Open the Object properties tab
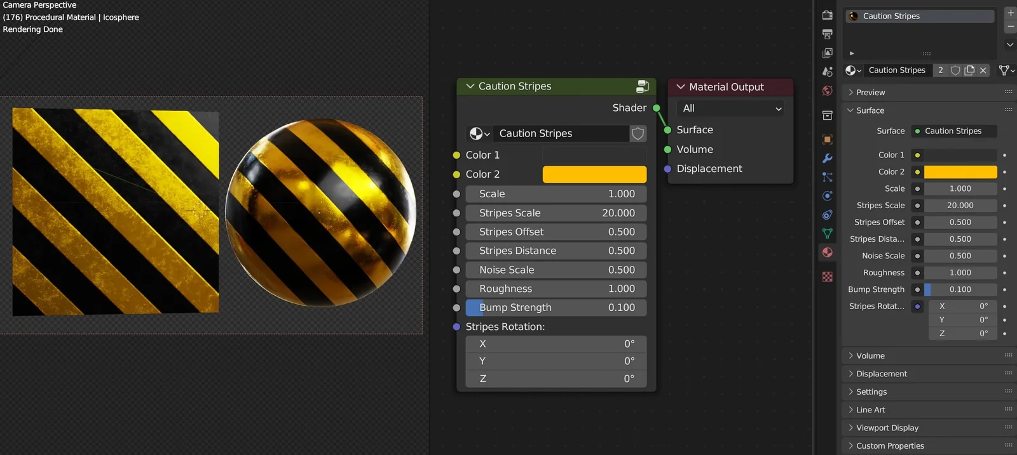Screen dimensions: 1017x455 coord(827,140)
